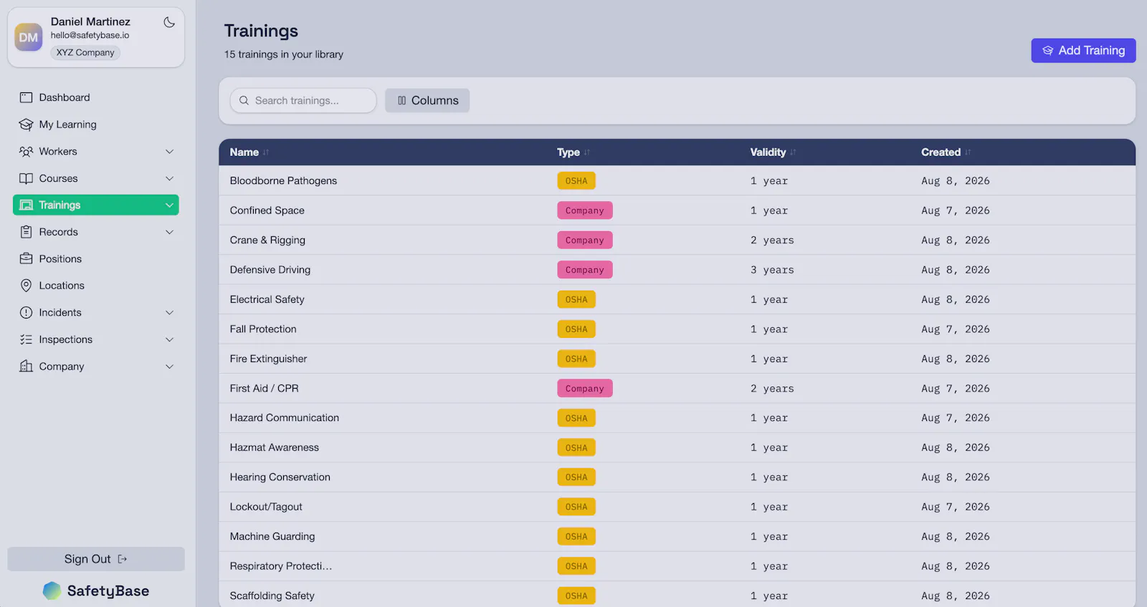The width and height of the screenshot is (1147, 607).
Task: Expand the Incidents menu chevron
Action: 170,313
